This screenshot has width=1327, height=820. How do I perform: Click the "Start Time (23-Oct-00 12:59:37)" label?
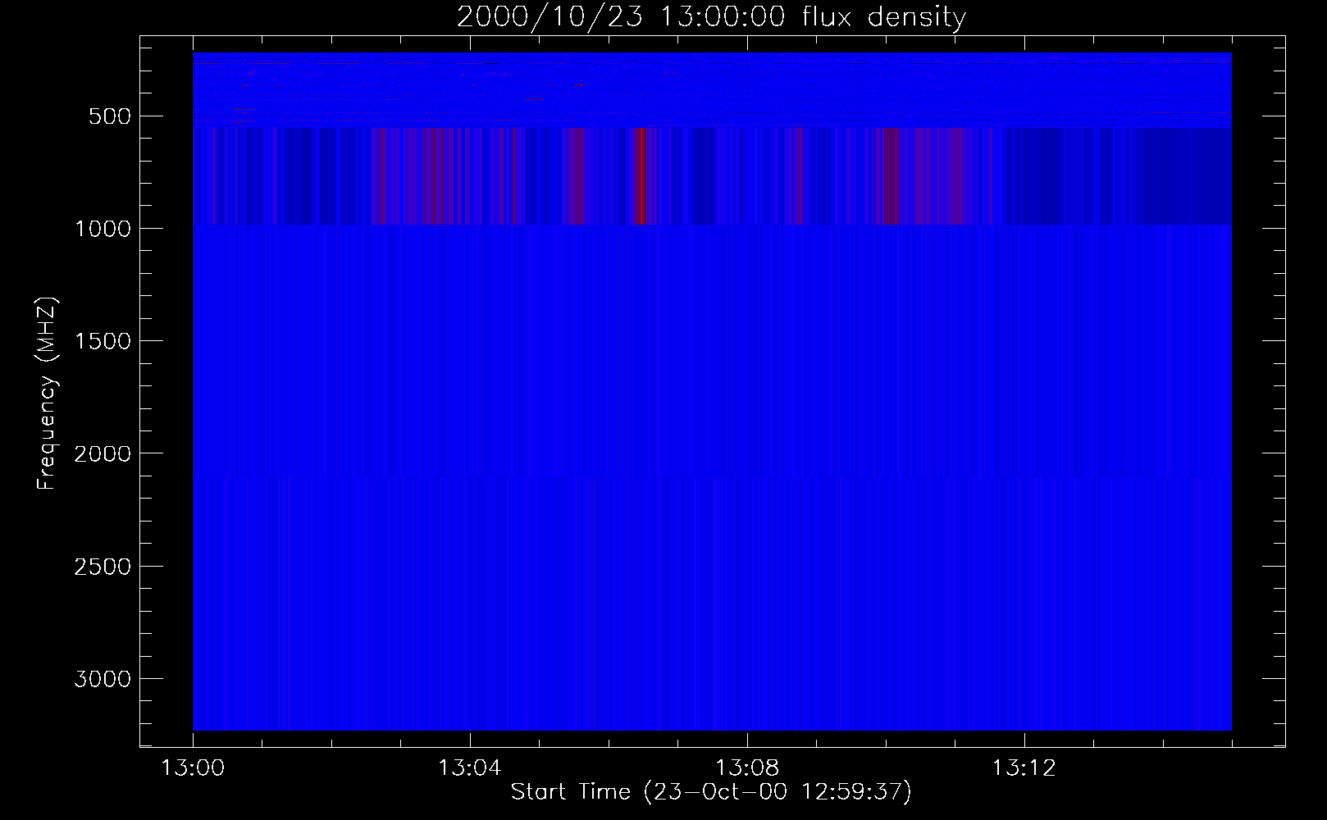pyautogui.click(x=711, y=792)
